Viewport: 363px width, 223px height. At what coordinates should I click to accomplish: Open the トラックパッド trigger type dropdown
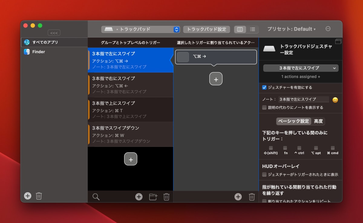point(141,29)
